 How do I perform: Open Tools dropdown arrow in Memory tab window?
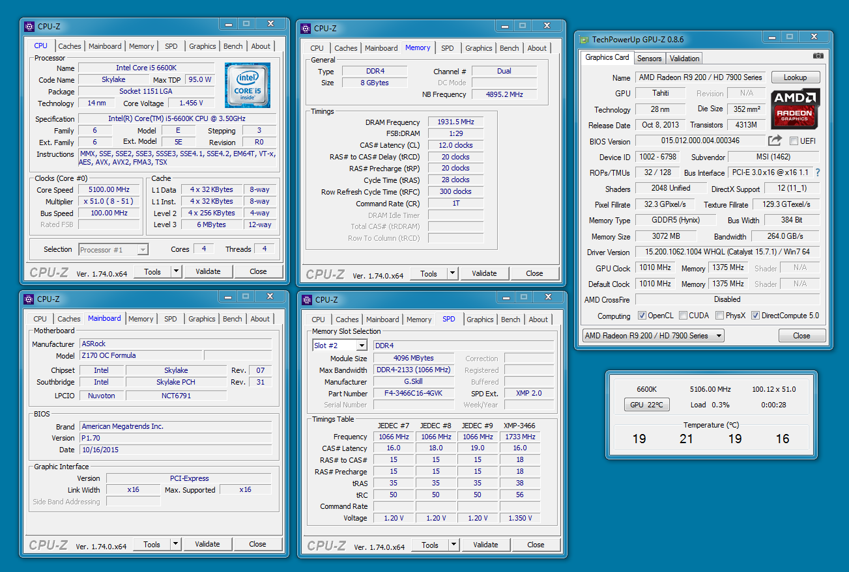(452, 273)
